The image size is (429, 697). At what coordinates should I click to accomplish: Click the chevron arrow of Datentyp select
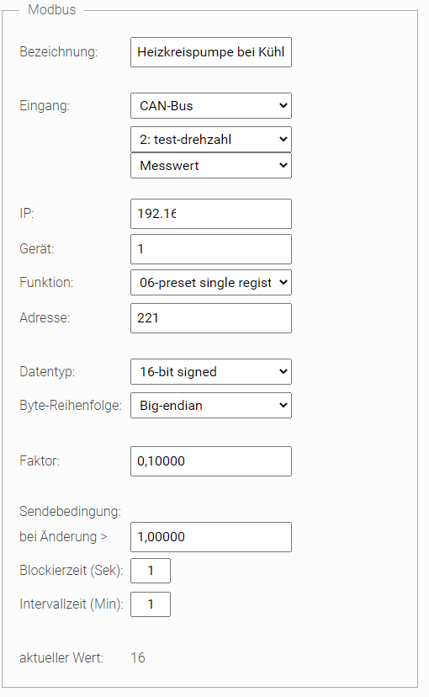click(x=283, y=371)
